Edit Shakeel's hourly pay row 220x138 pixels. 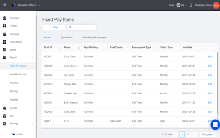(210, 93)
